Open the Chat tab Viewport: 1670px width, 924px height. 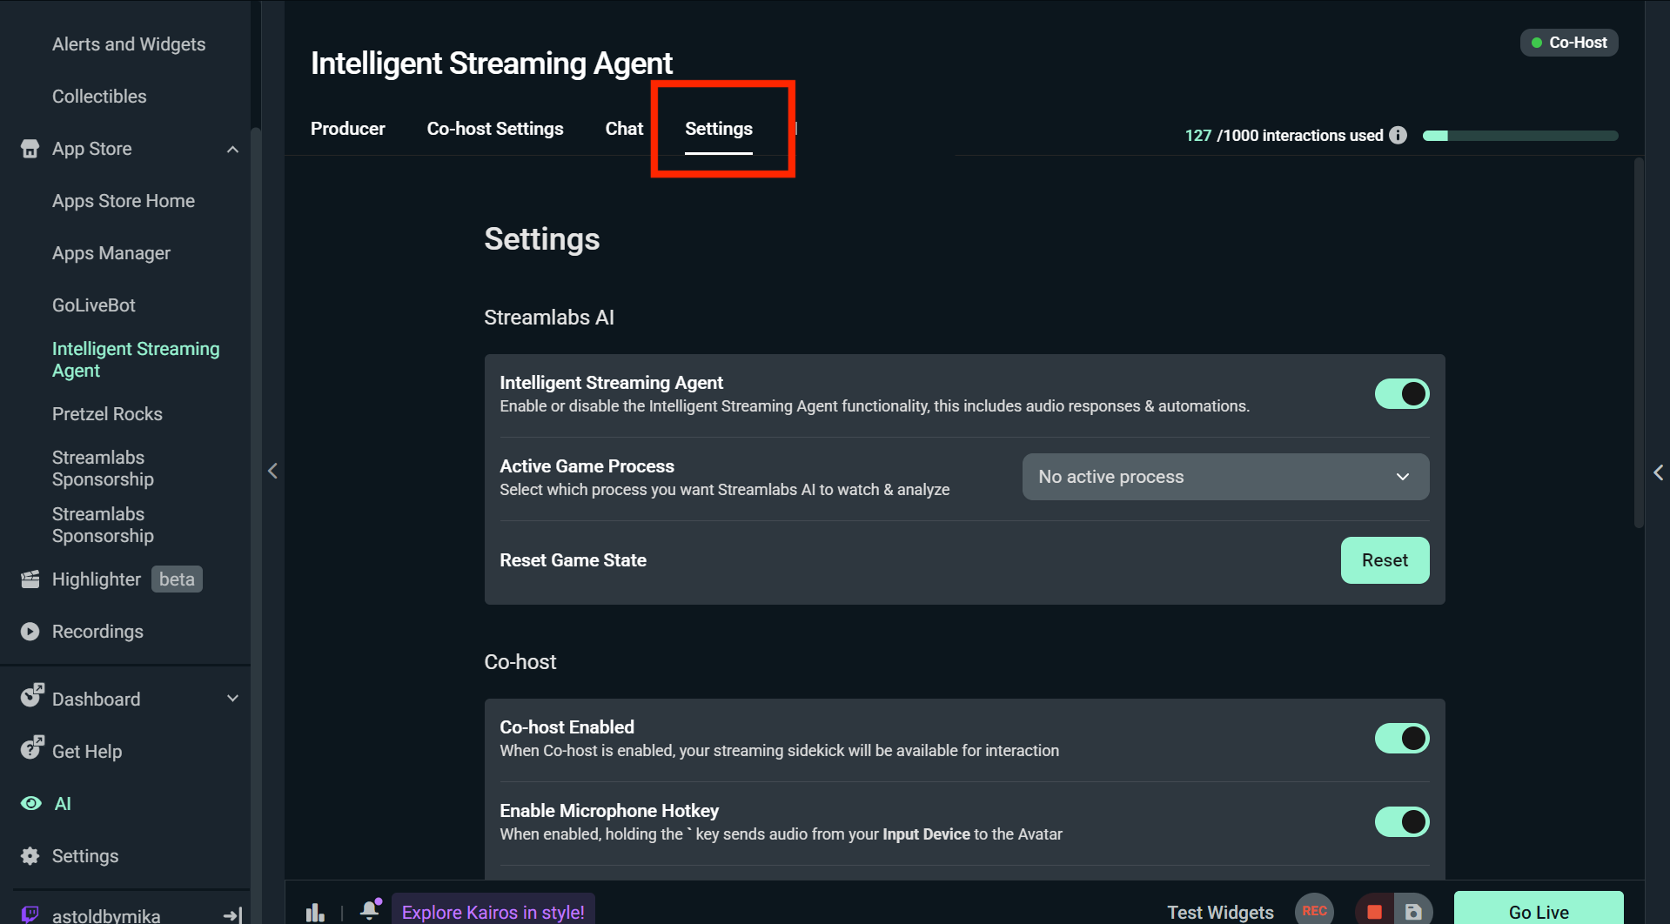624,128
